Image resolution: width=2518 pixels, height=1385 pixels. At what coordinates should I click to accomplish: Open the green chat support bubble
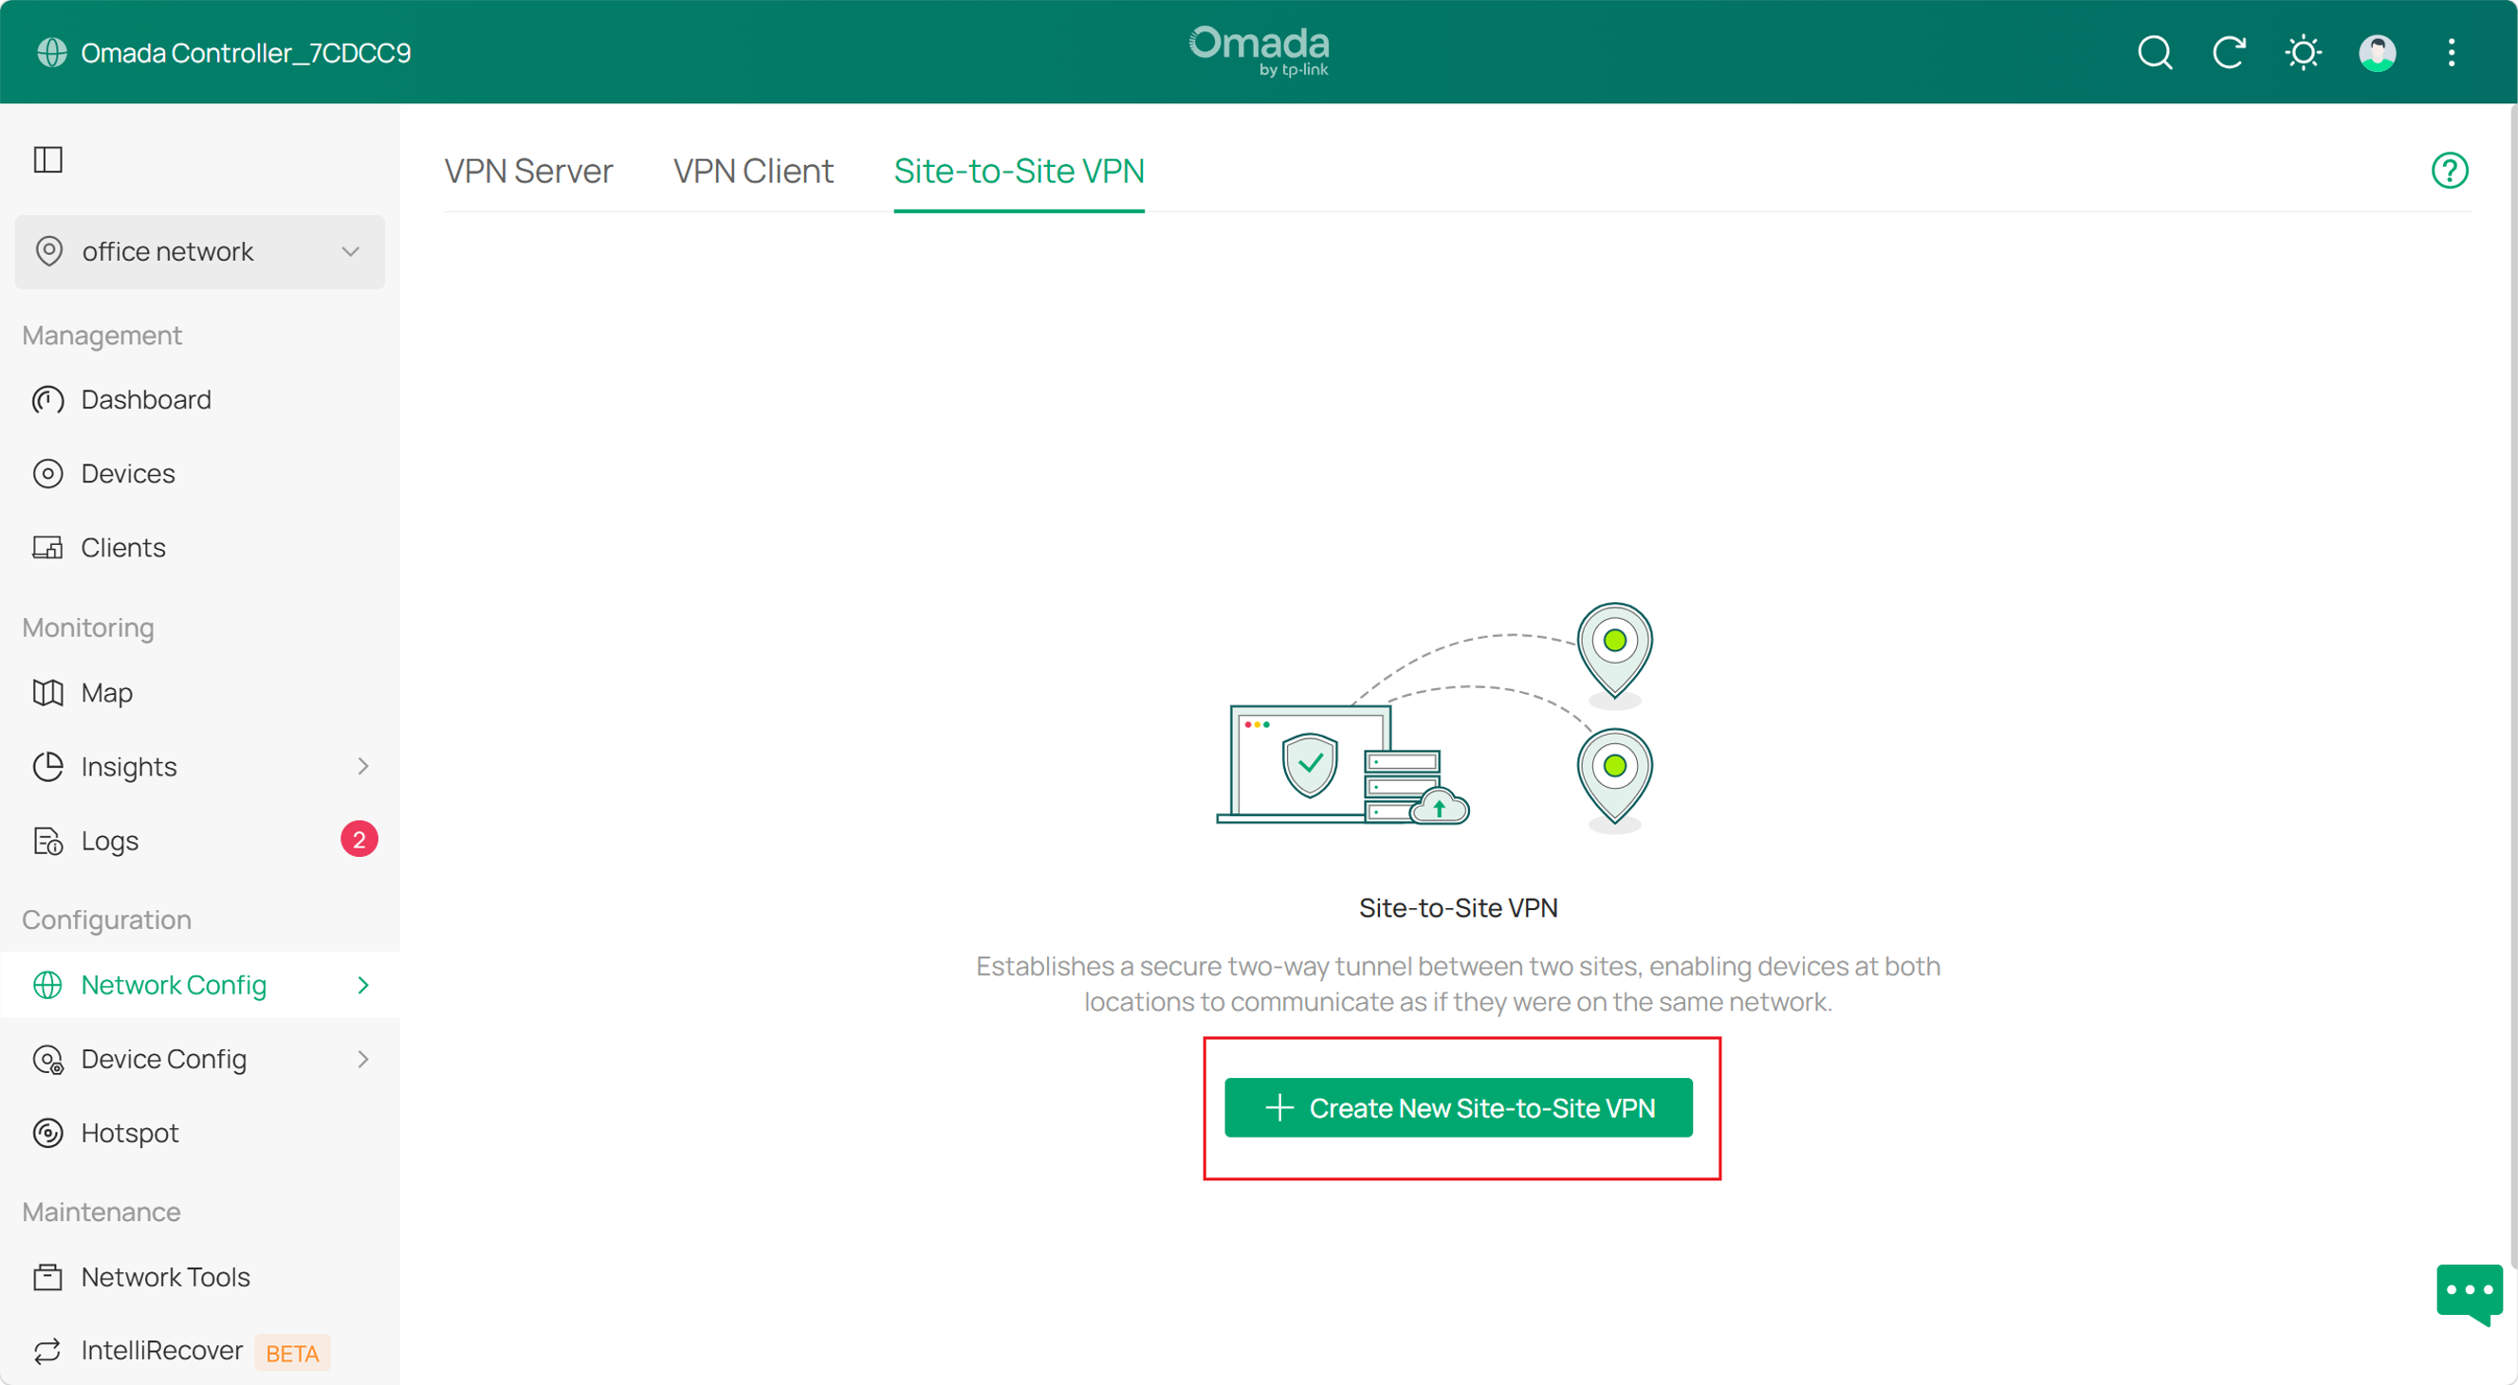(x=2469, y=1293)
